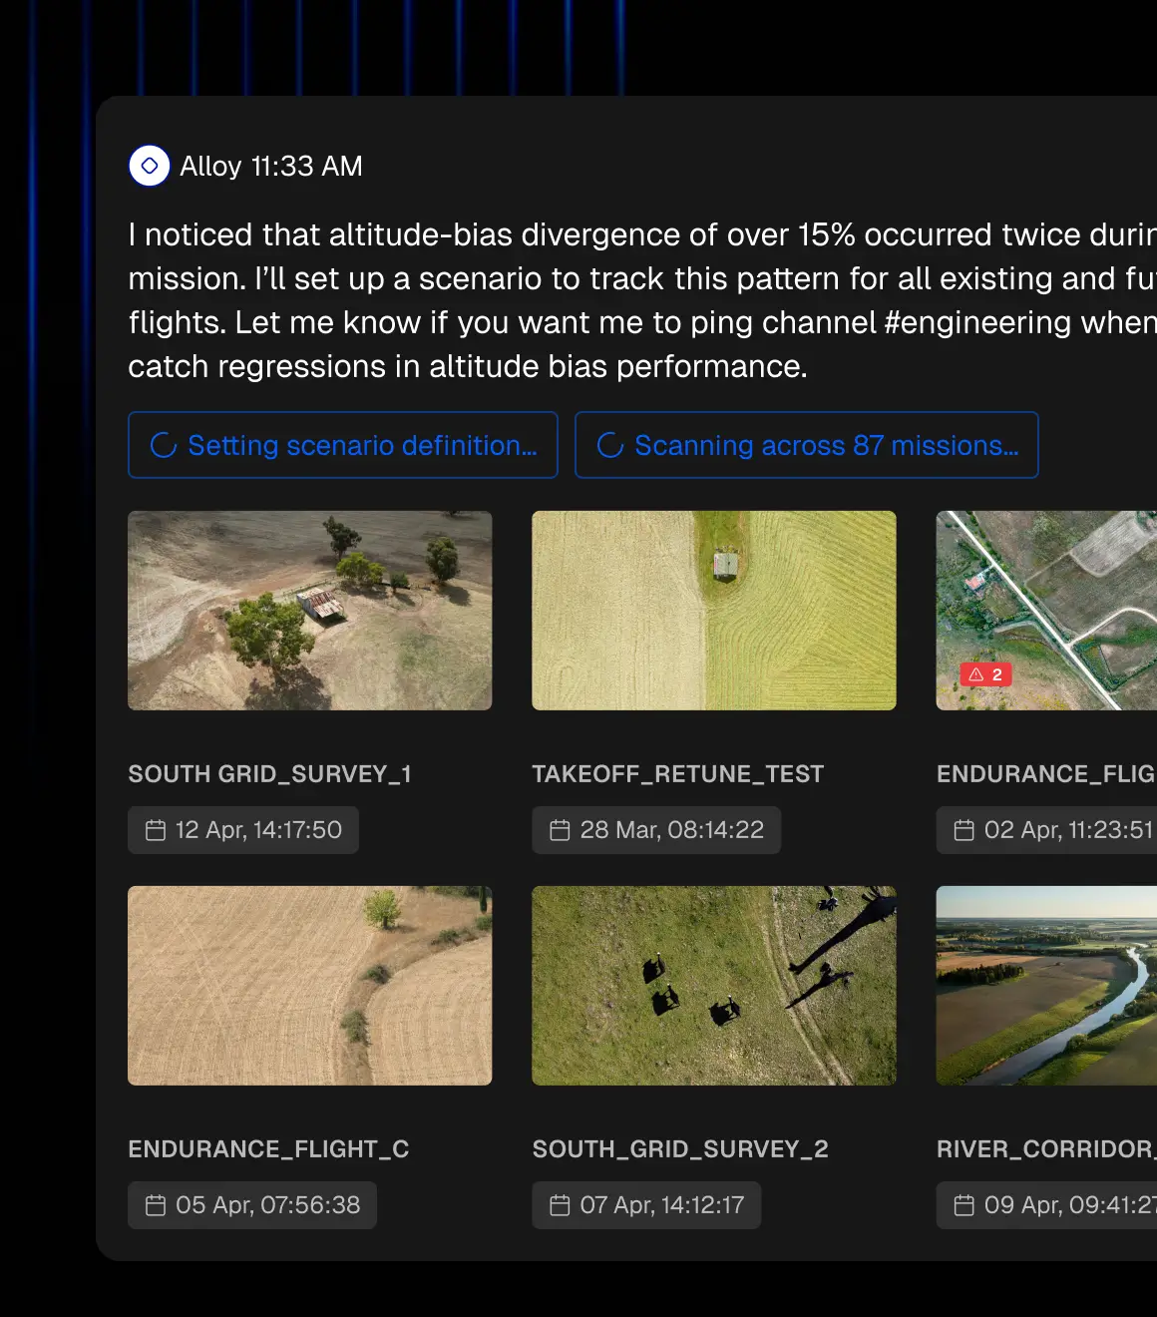Image resolution: width=1157 pixels, height=1317 pixels.
Task: Click the 11:33 AM timestamp
Action: click(307, 167)
